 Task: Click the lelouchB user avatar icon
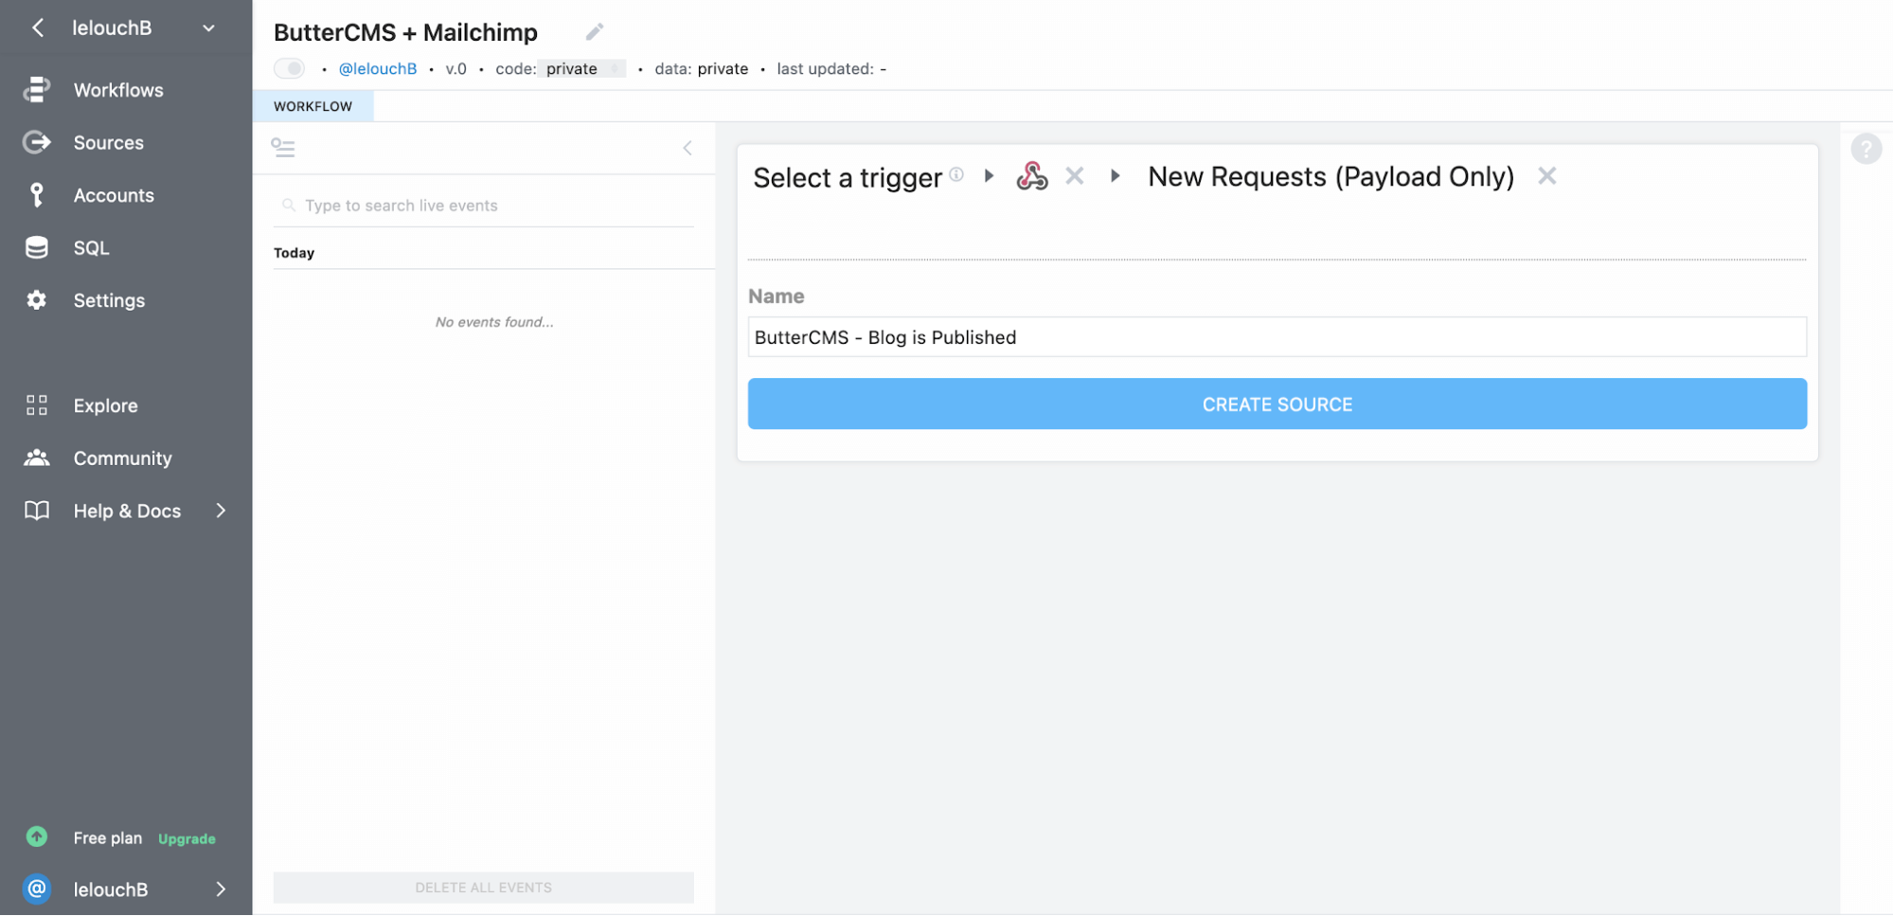pos(36,889)
